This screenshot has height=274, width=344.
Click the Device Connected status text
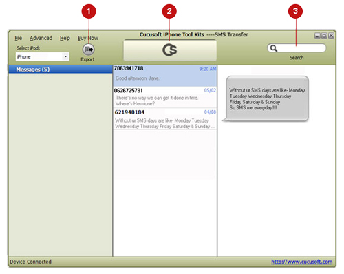tap(31, 262)
